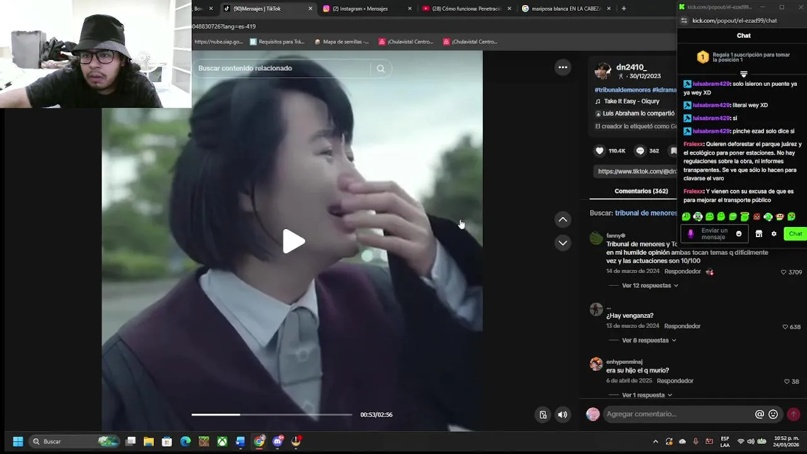807x454 pixels.
Task: Search 'tribunal de menores' suggested link
Action: point(646,213)
